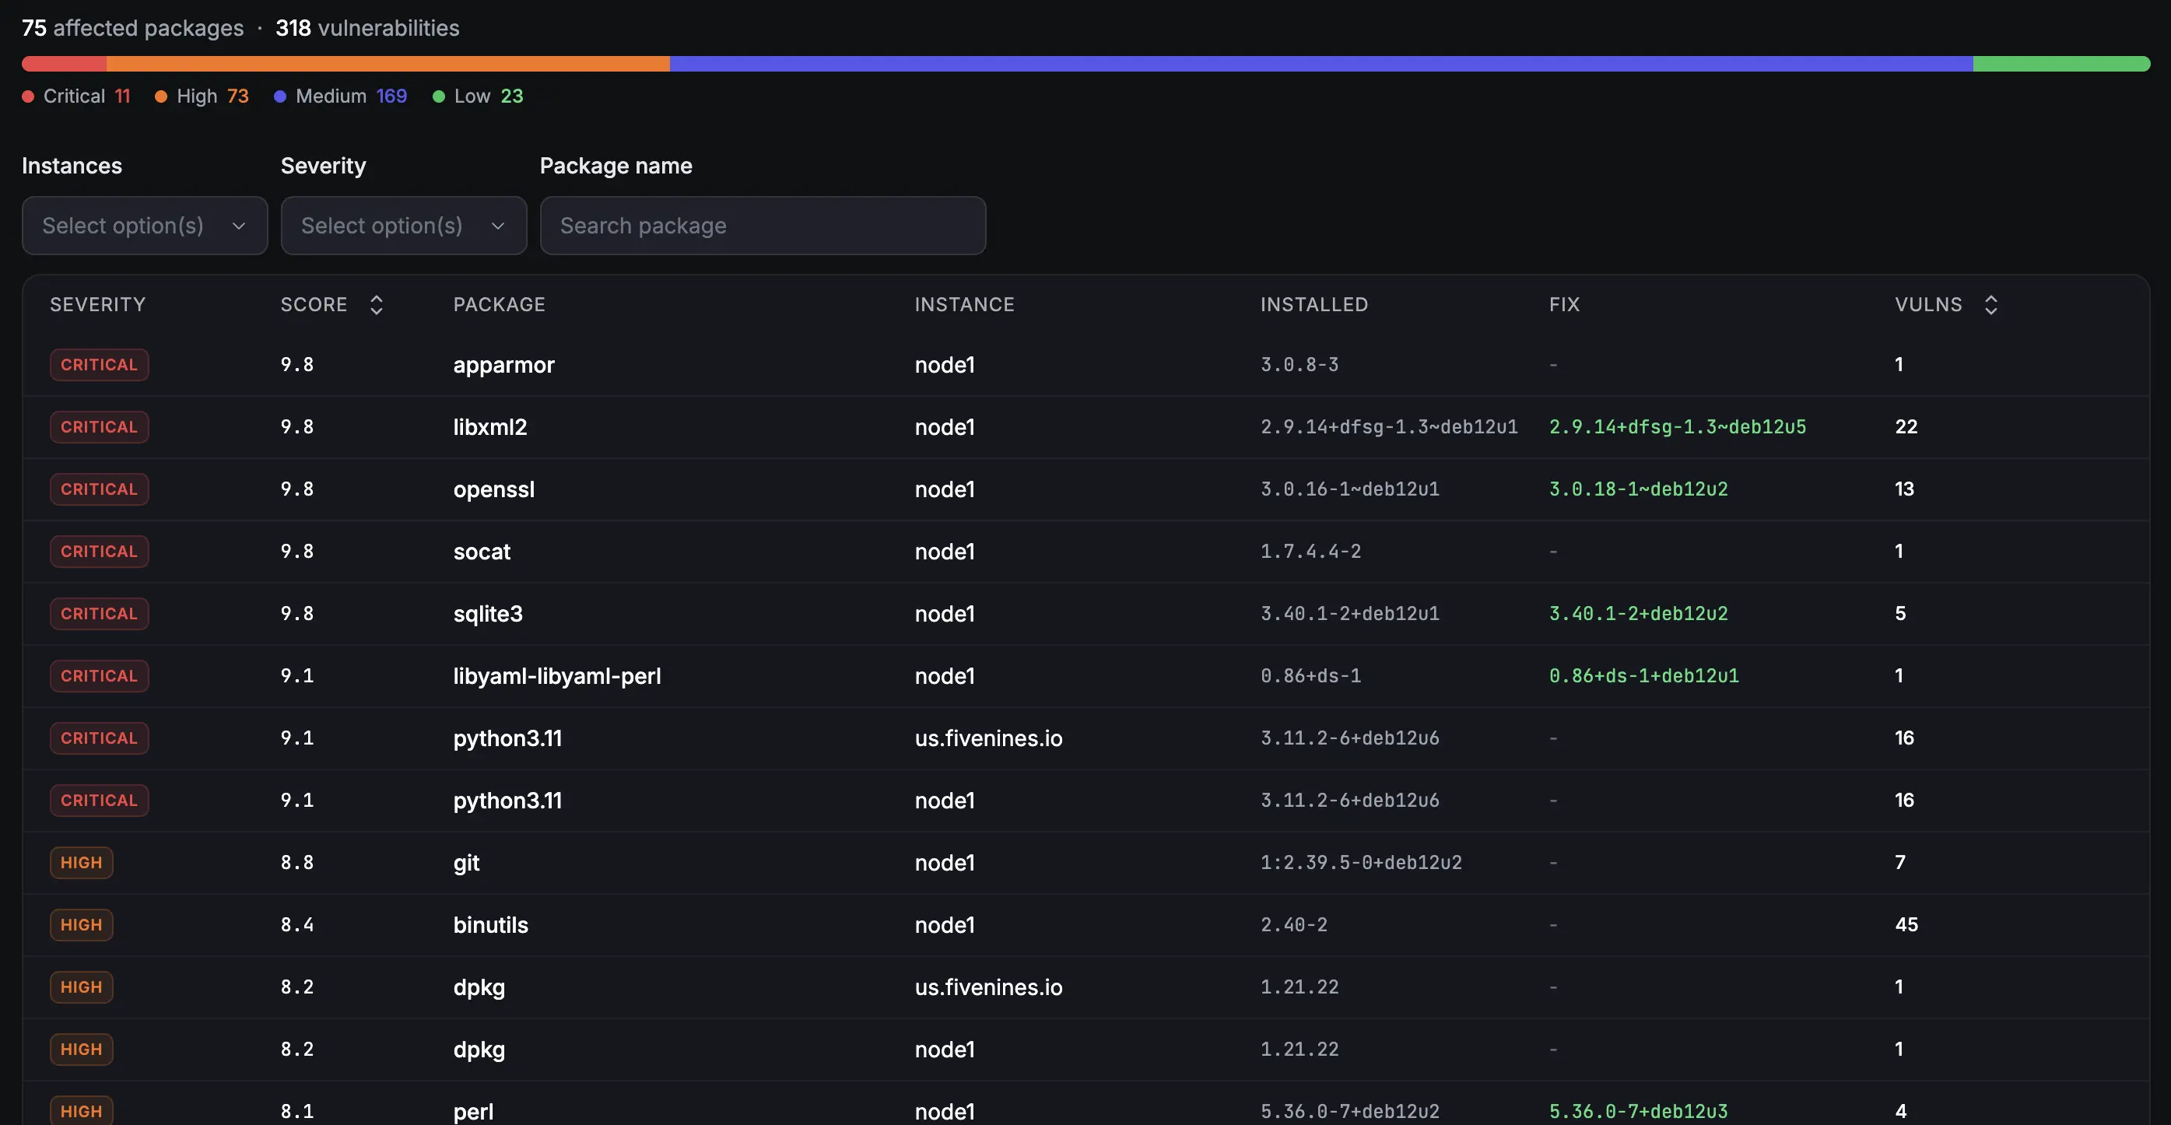Select the PACKAGE column header
2171x1125 pixels.
499,304
